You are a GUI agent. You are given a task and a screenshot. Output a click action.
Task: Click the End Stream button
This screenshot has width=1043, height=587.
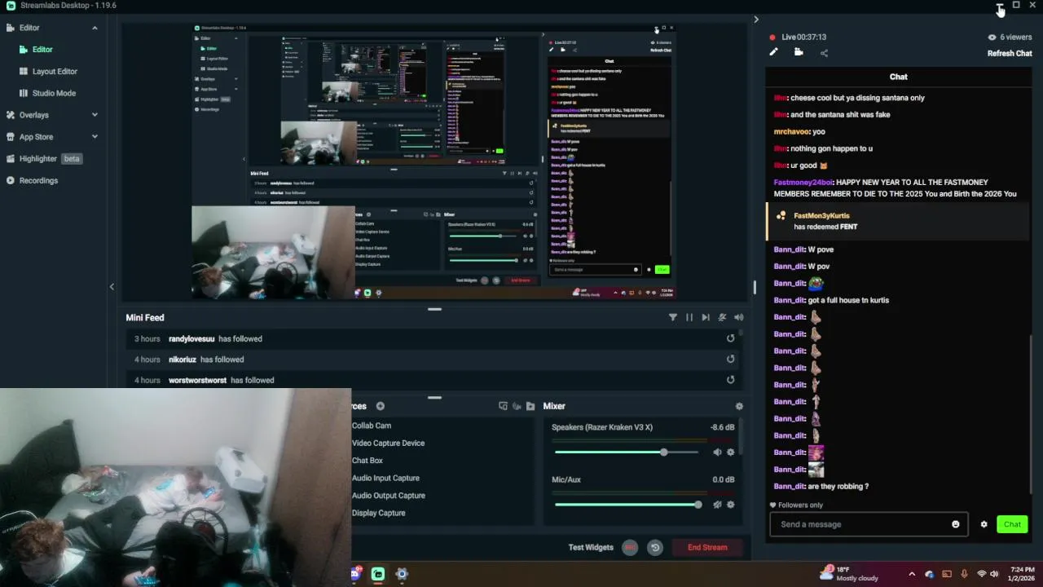[x=707, y=547]
